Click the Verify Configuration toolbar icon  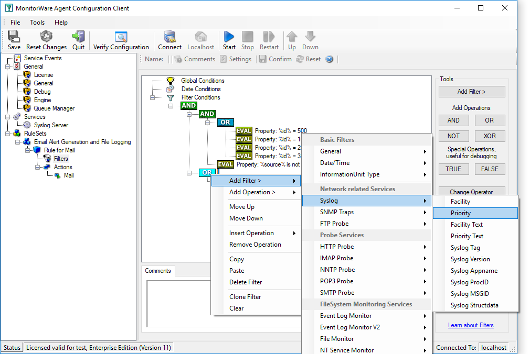[x=121, y=37]
